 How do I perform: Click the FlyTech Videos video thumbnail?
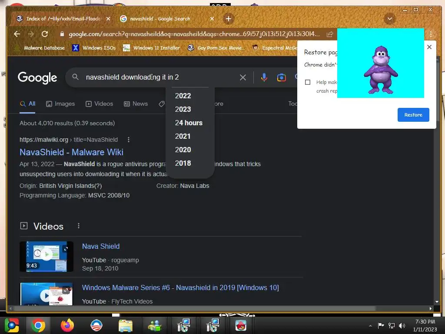pos(46,294)
